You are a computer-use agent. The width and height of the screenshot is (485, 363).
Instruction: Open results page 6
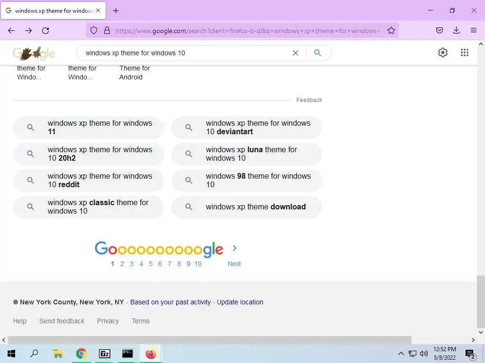coord(160,264)
